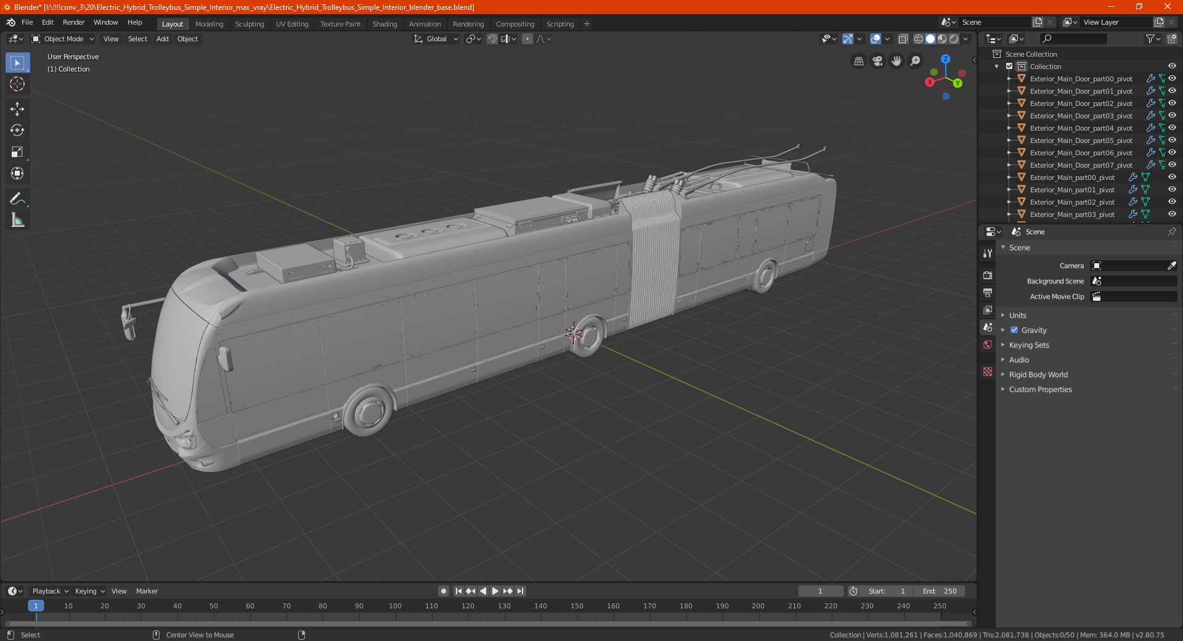Open Global transform orientation dropdown
Screen dimensions: 1183x641
point(436,39)
